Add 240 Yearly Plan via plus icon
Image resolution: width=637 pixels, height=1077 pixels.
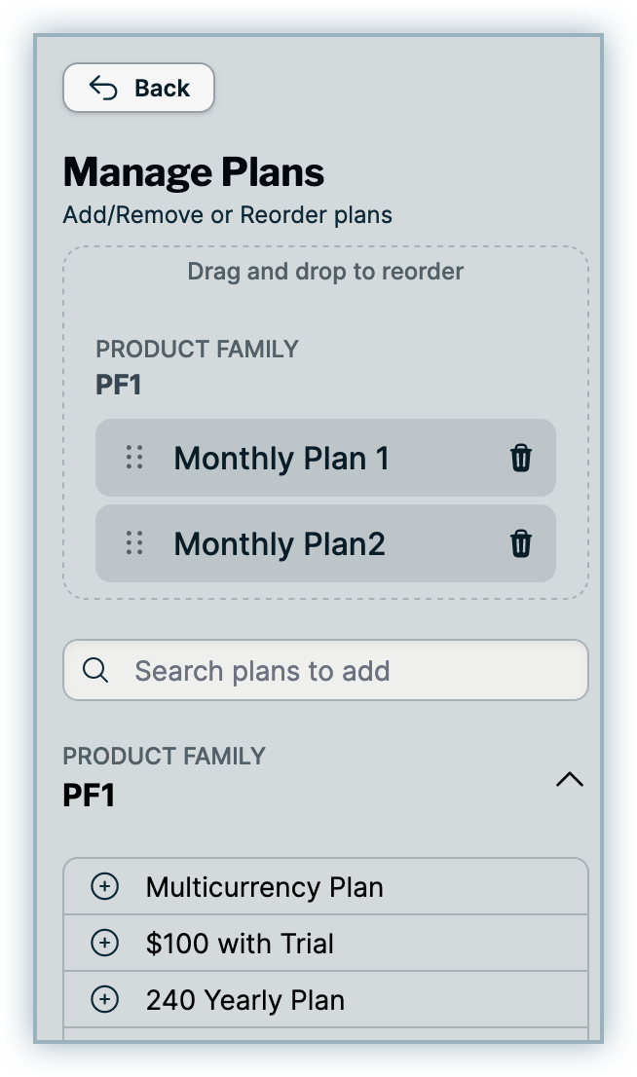point(104,999)
